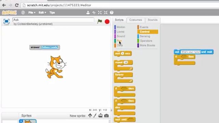Screen dimensions: 219x123
Task: Click the Block help question mark
Action: 112,13
